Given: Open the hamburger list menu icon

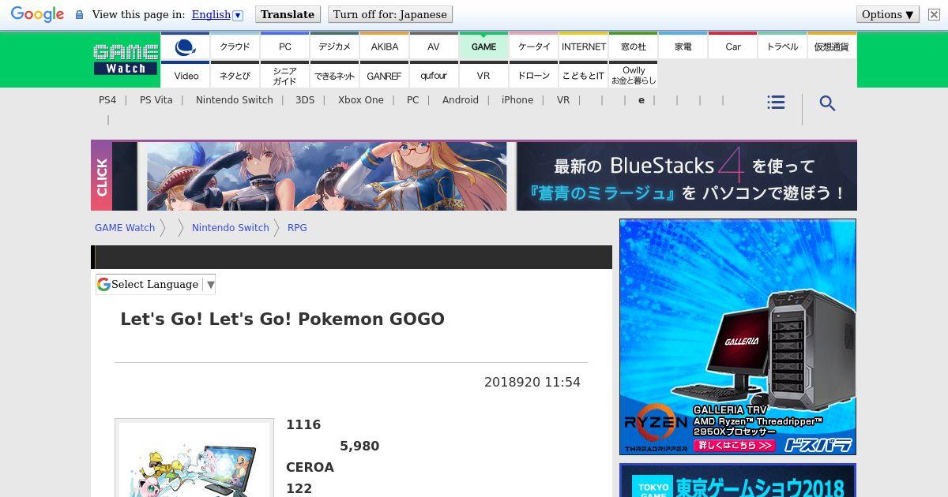Looking at the screenshot, I should click(776, 103).
